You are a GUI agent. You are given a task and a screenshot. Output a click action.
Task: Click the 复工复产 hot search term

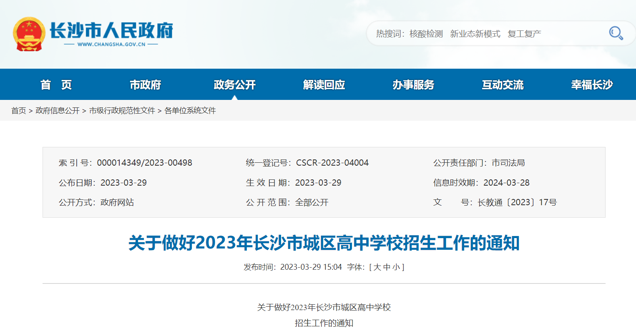pyautogui.click(x=524, y=34)
